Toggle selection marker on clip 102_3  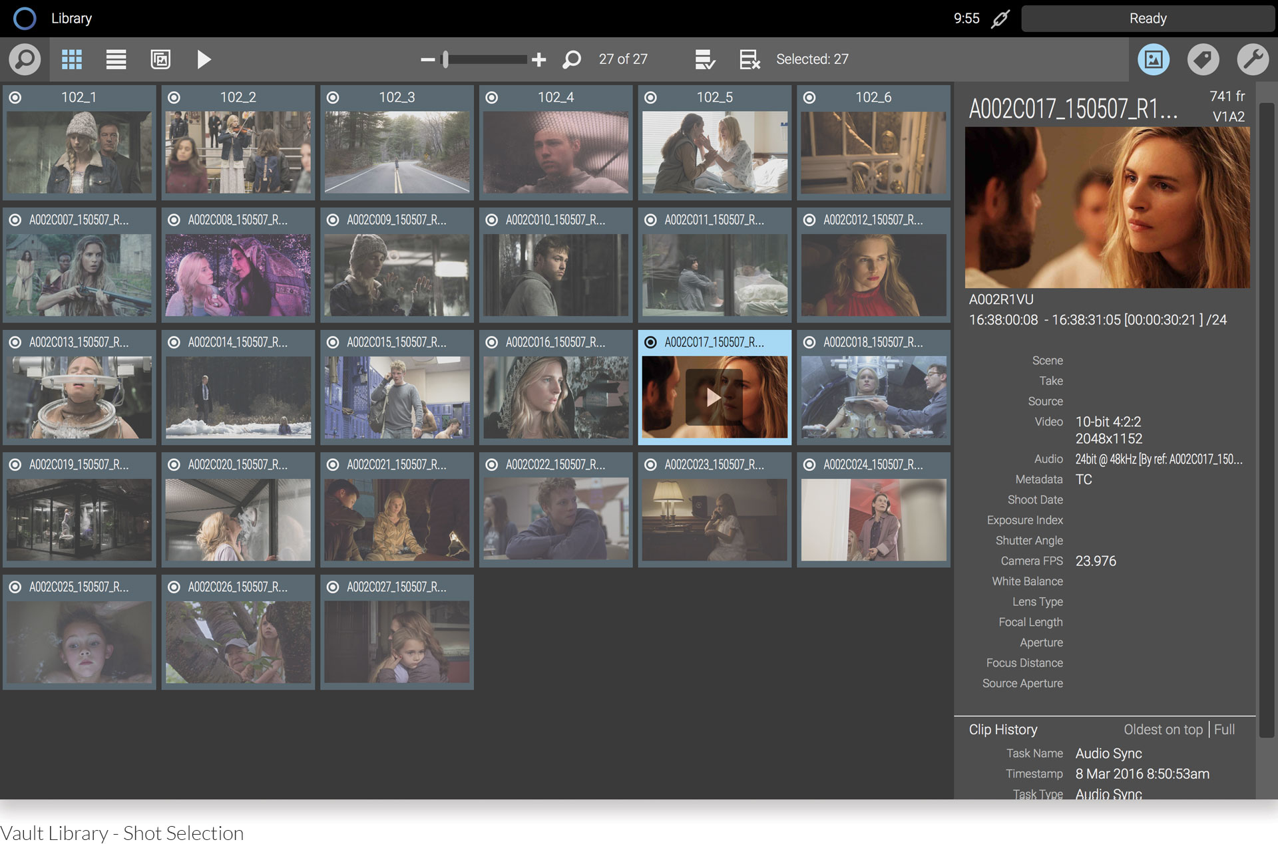[x=333, y=98]
